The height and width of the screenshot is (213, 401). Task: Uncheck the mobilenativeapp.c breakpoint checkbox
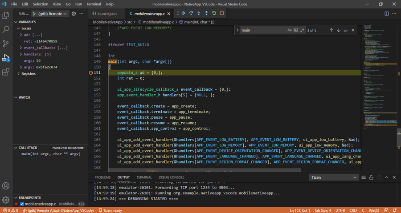(22, 204)
